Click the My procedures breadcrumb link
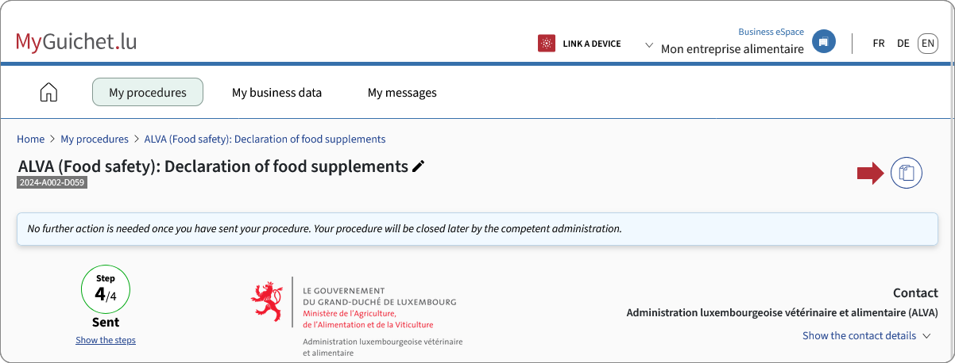The width and height of the screenshot is (955, 363). [95, 139]
